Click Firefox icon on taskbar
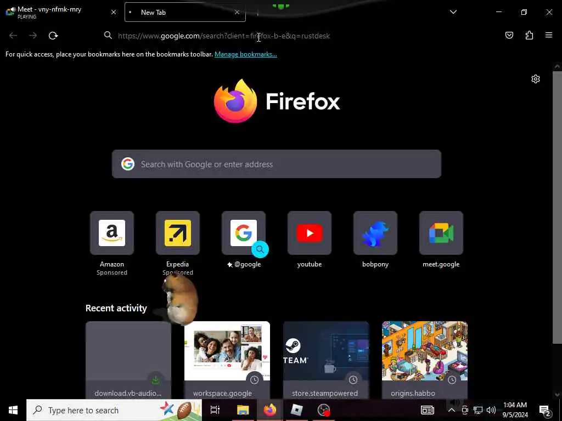Viewport: 562px width, 421px height. (270, 410)
